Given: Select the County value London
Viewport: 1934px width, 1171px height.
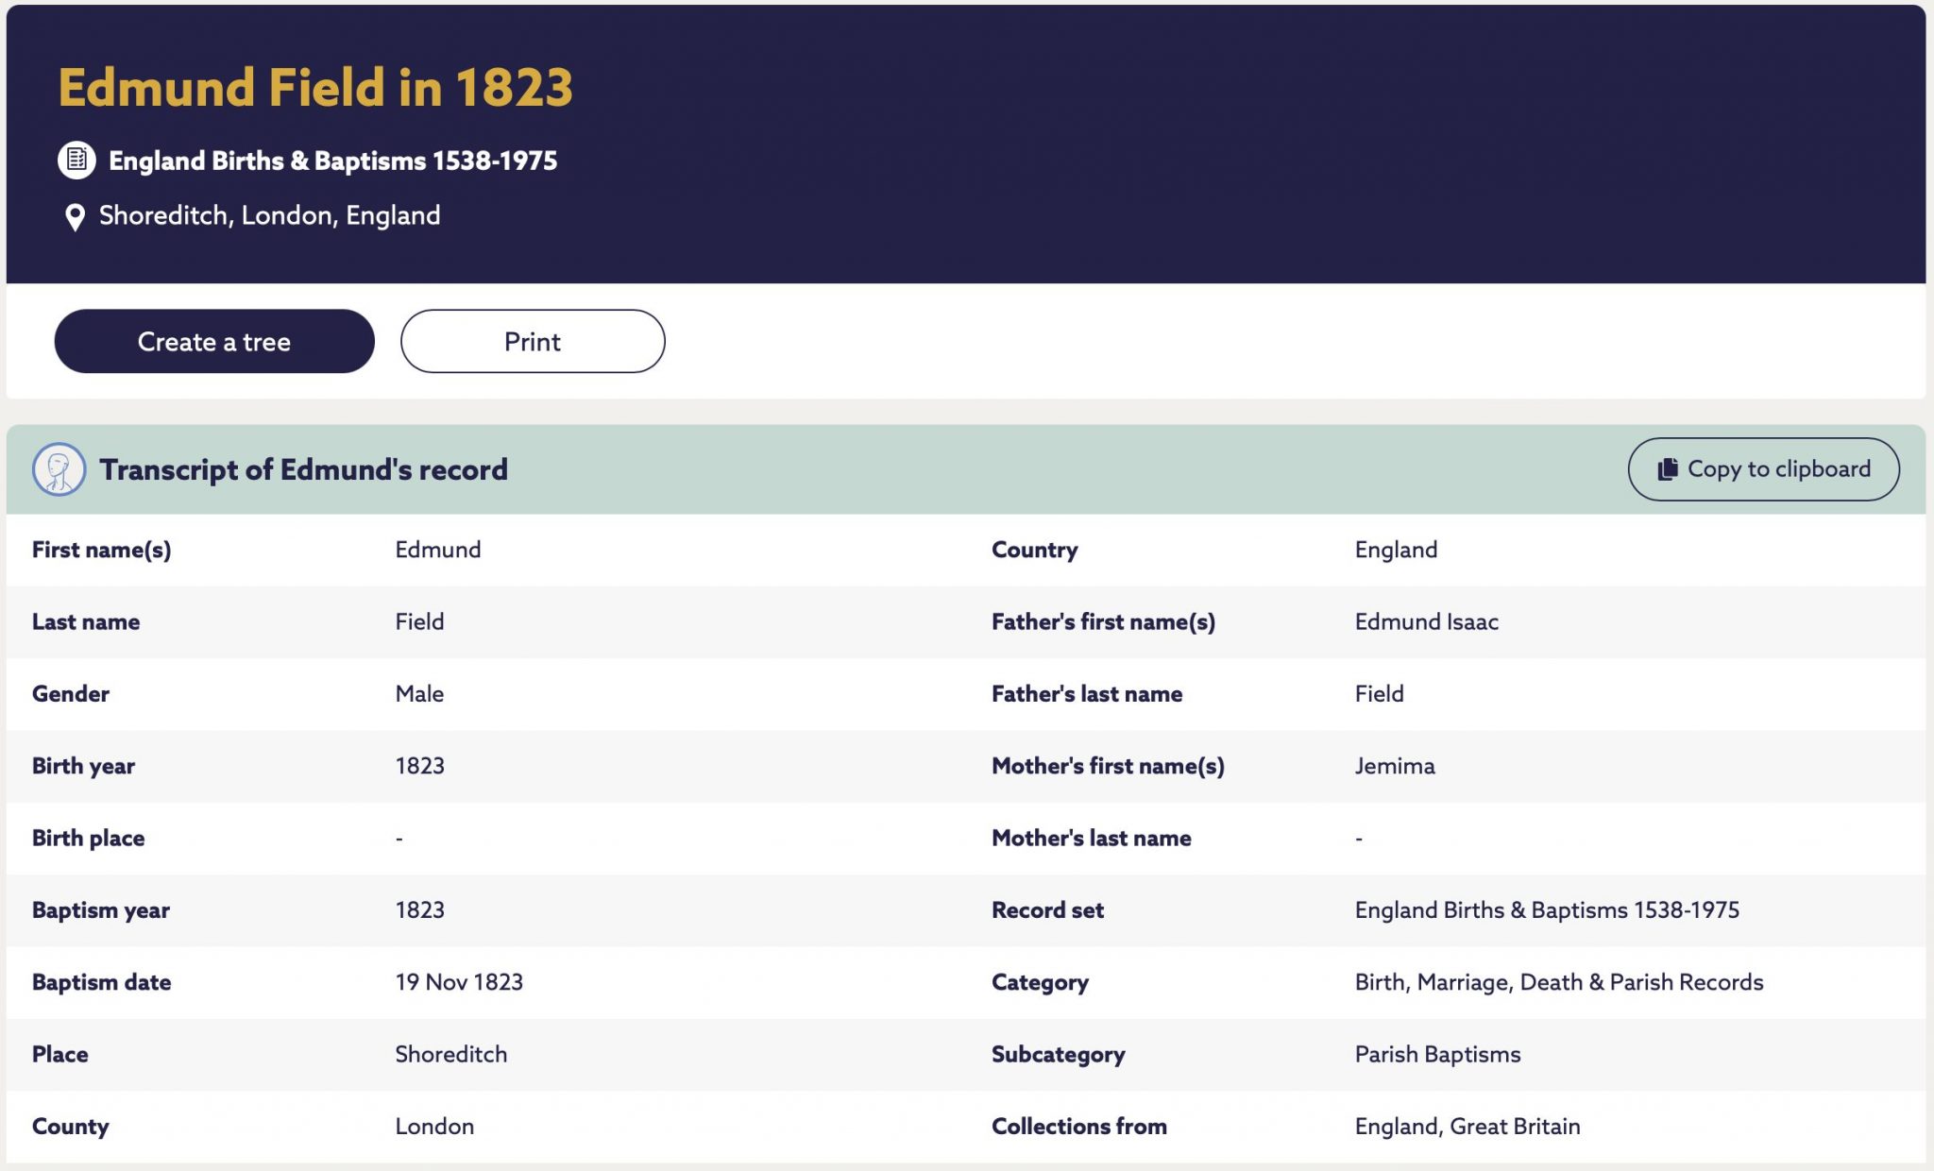Looking at the screenshot, I should coord(434,1126).
